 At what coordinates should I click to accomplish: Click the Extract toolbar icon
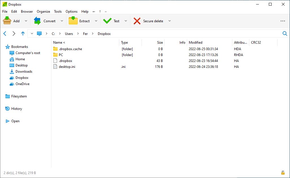(x=73, y=21)
